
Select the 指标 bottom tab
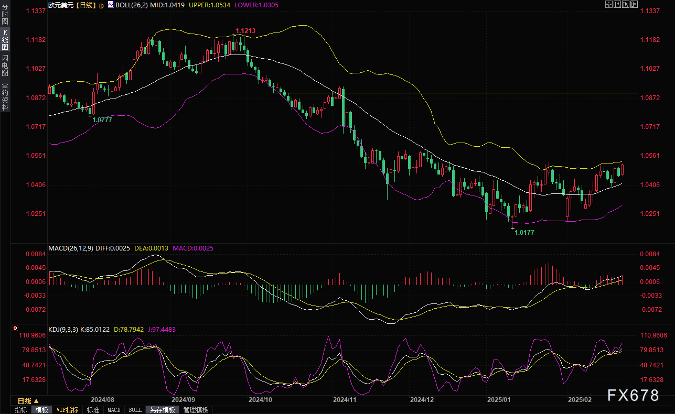click(x=21, y=410)
